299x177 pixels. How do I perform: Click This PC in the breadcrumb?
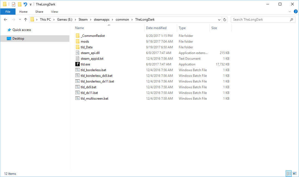click(45, 20)
